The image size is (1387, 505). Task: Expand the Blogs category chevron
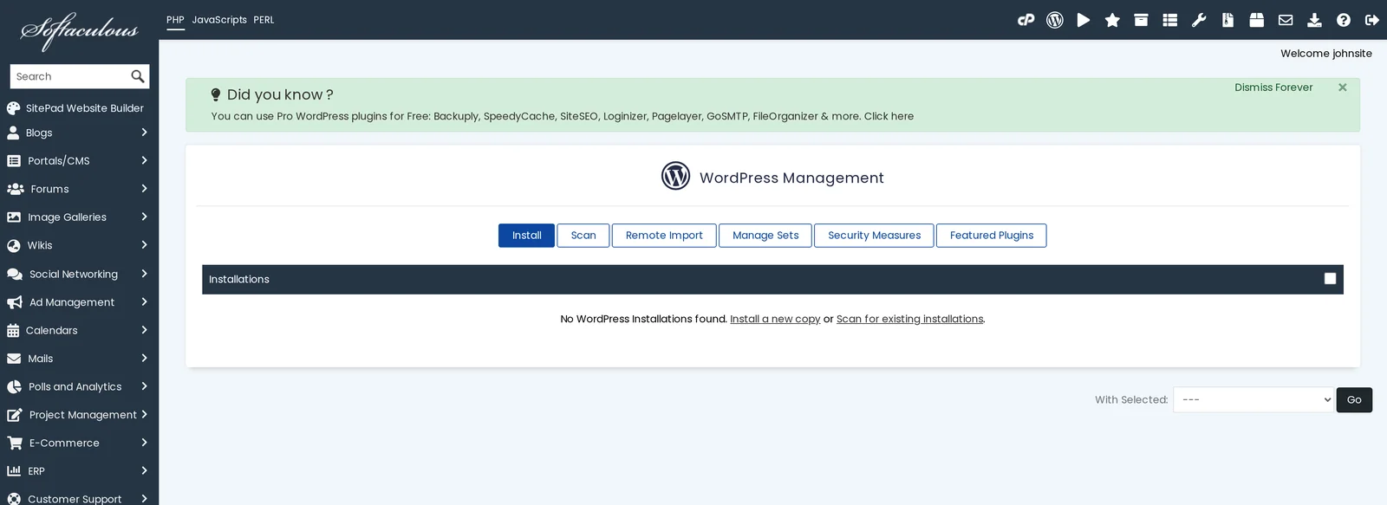pyautogui.click(x=144, y=133)
